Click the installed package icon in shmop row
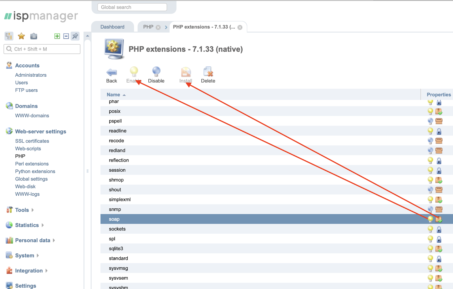This screenshot has height=289, width=453. 439,180
